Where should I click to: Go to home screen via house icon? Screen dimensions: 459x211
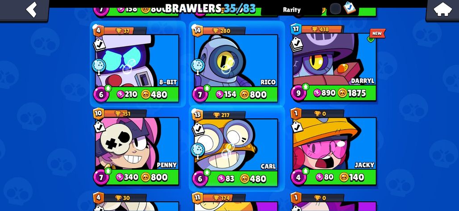[442, 9]
